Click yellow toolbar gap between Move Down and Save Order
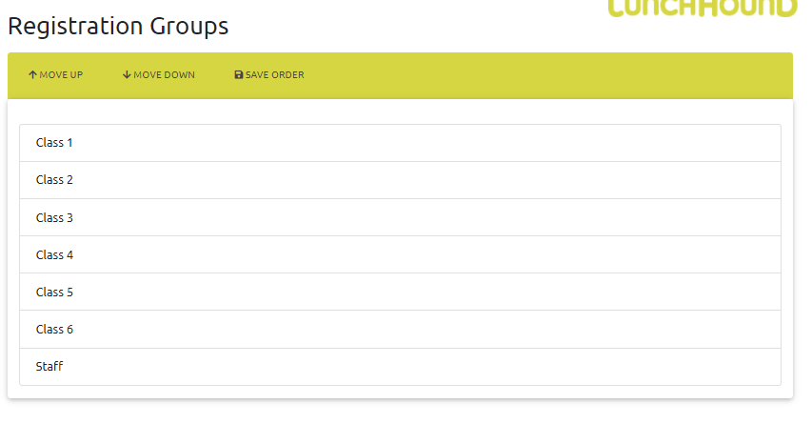 coord(214,75)
